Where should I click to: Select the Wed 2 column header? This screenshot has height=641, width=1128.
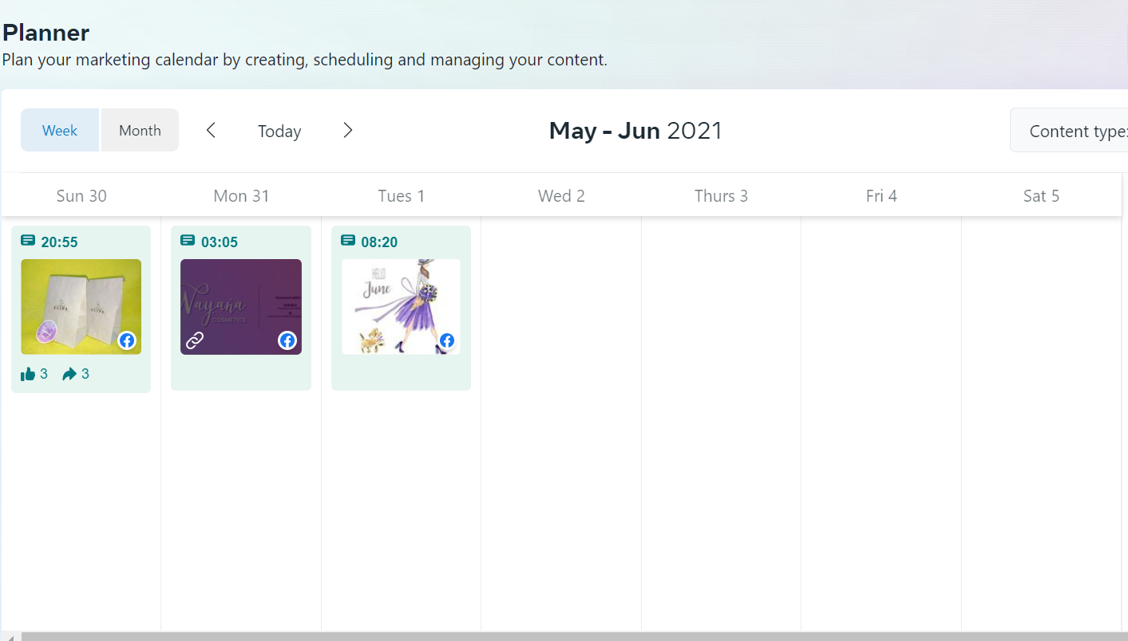pos(561,196)
